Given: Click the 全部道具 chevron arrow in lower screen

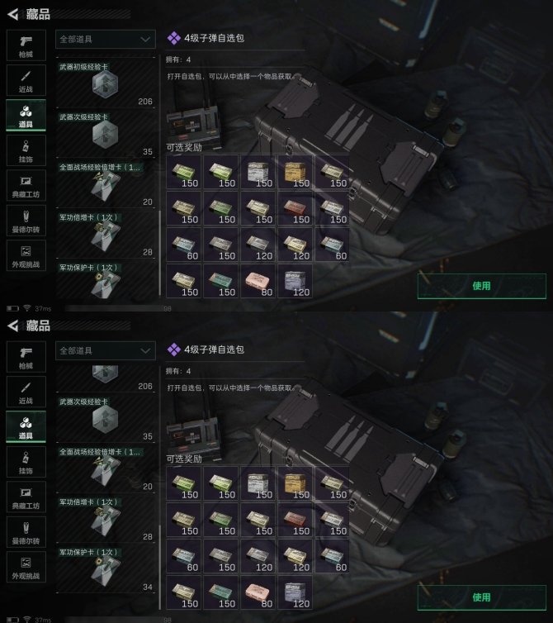Looking at the screenshot, I should [x=145, y=351].
